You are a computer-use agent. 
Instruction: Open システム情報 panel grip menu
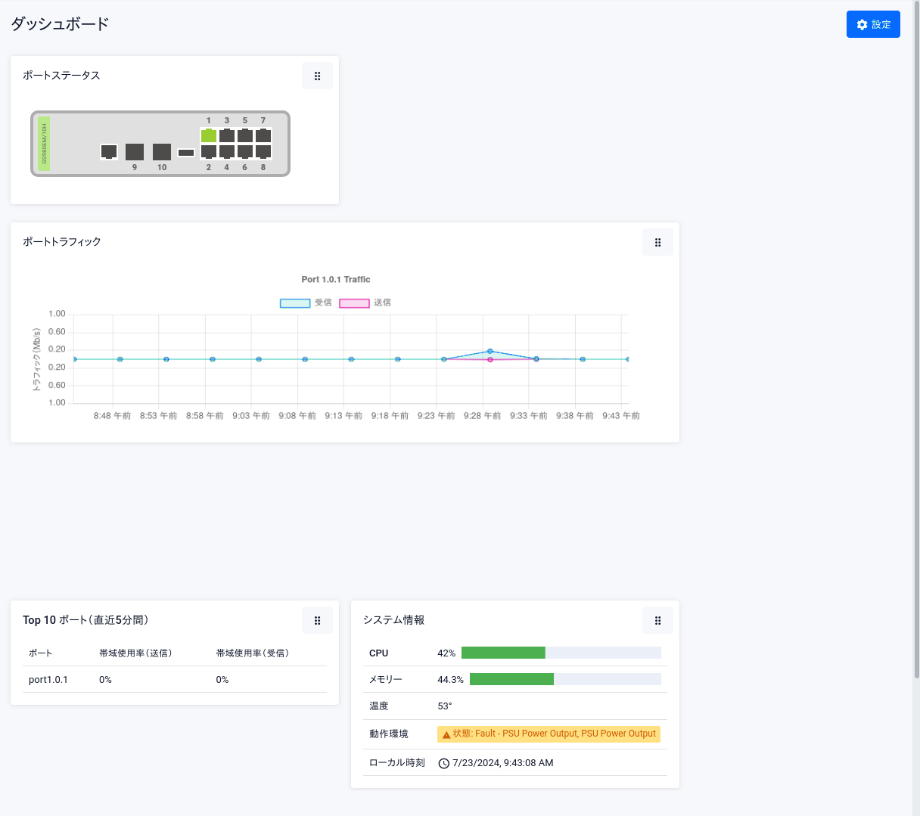[x=657, y=621]
